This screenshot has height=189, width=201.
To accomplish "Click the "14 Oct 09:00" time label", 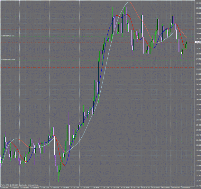I will (x=65, y=188).
